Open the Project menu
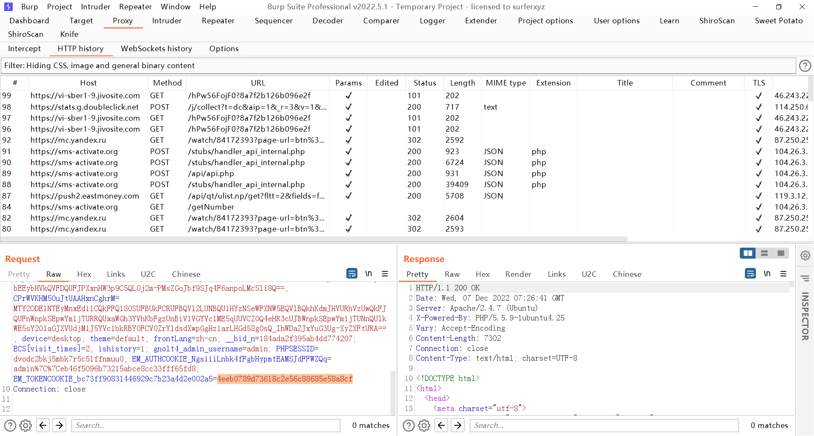 (x=59, y=7)
